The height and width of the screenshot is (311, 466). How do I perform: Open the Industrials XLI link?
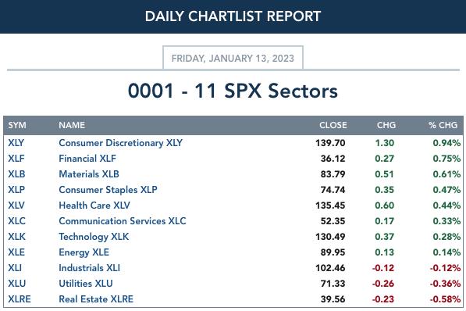[x=90, y=268]
